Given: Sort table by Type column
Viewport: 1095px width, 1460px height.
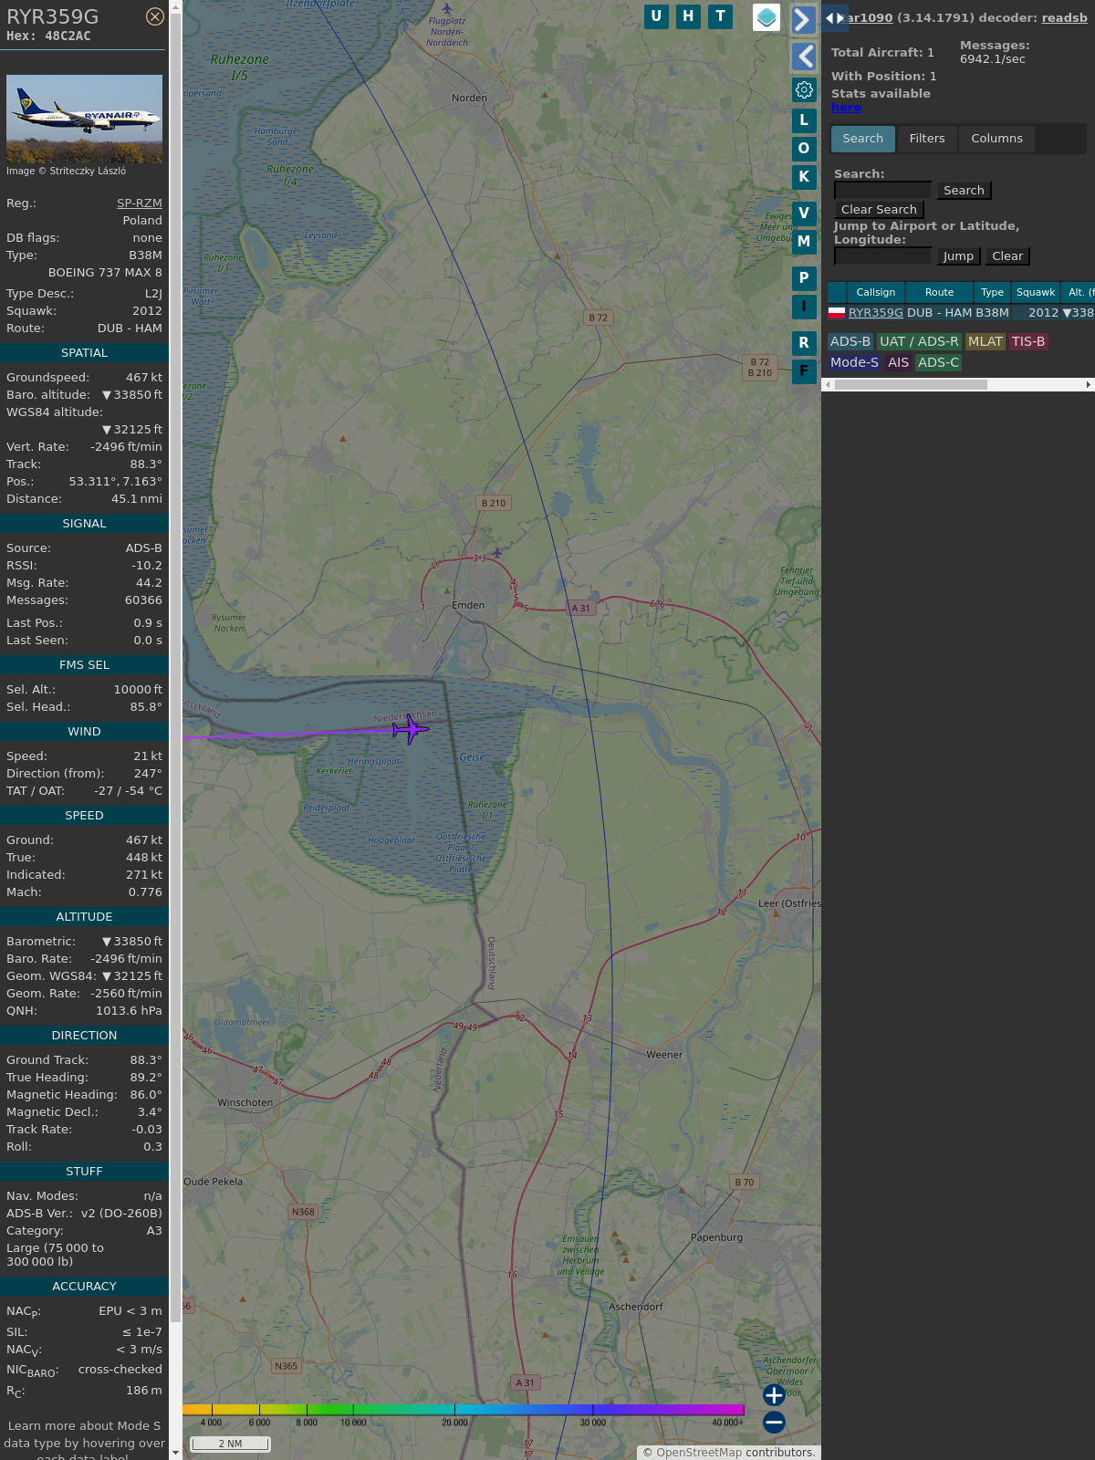Looking at the screenshot, I should point(992,292).
